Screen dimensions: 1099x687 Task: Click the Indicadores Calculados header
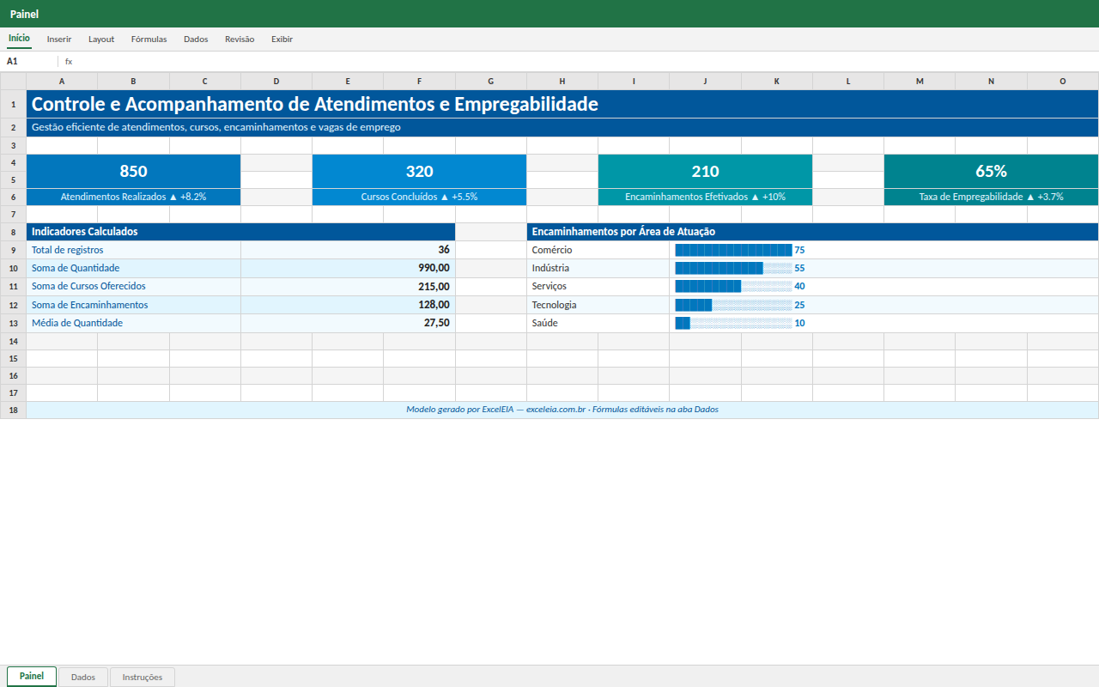[x=241, y=232]
